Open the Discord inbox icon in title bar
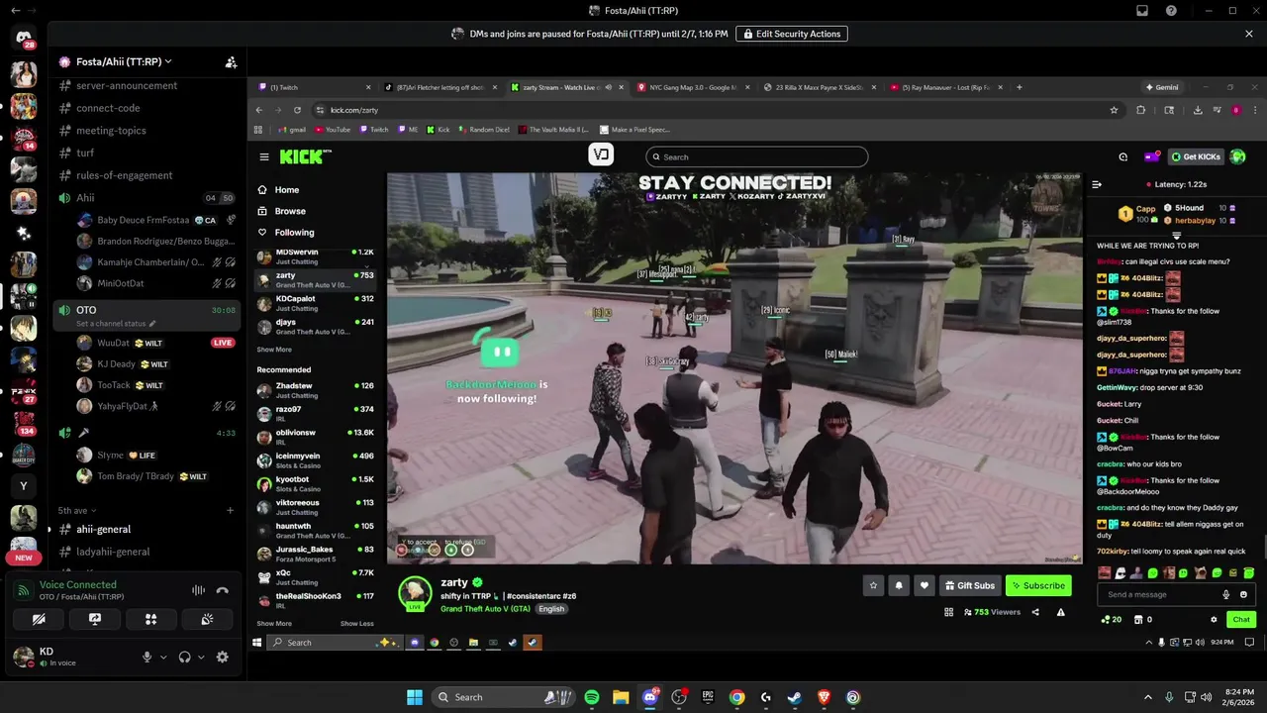The height and width of the screenshot is (713, 1267). click(1142, 10)
